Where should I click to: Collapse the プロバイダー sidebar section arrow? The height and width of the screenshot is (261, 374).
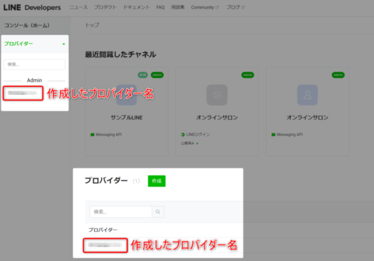pyautogui.click(x=64, y=44)
